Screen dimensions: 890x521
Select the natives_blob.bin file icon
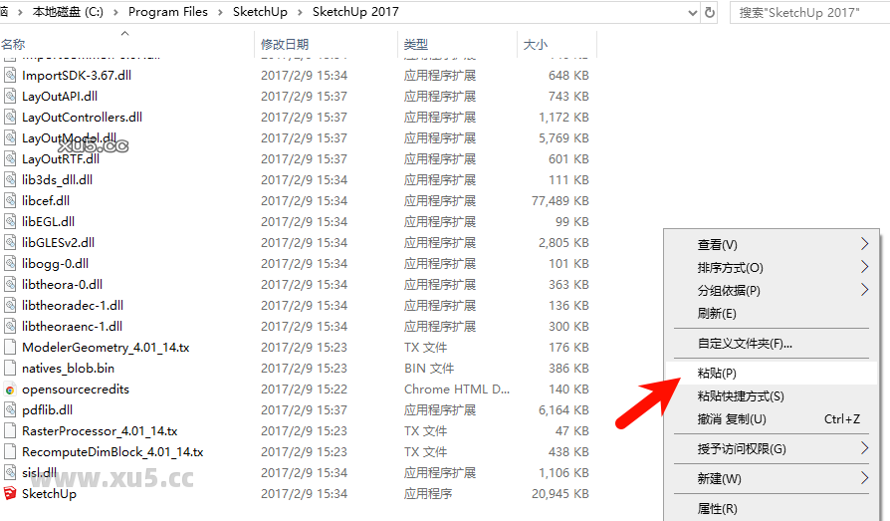tap(10, 369)
